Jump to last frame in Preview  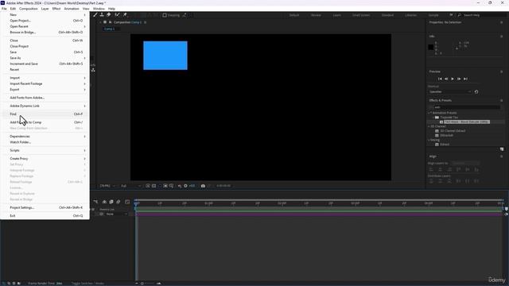[465, 79]
